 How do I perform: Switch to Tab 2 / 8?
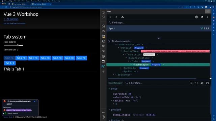(21, 58)
